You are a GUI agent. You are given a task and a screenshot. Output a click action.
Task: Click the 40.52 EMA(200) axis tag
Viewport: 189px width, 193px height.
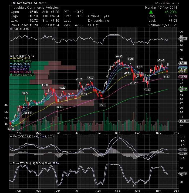click(x=183, y=89)
